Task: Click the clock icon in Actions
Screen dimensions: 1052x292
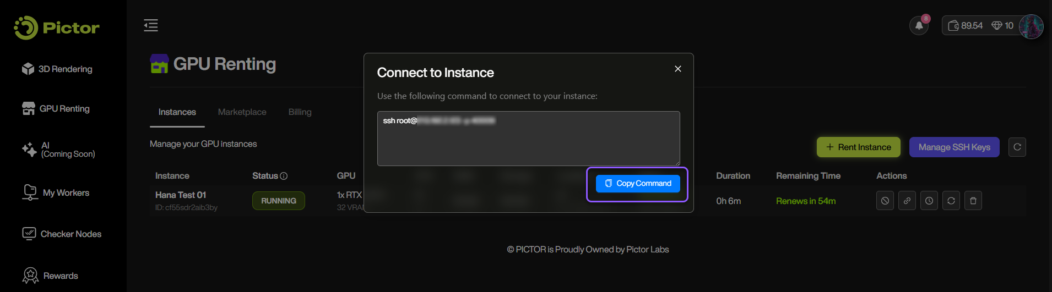Action: [x=929, y=201]
